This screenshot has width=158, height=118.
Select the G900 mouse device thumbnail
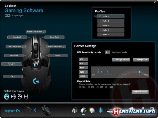tap(46, 110)
